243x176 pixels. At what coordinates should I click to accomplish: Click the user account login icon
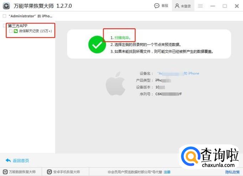click(177, 6)
